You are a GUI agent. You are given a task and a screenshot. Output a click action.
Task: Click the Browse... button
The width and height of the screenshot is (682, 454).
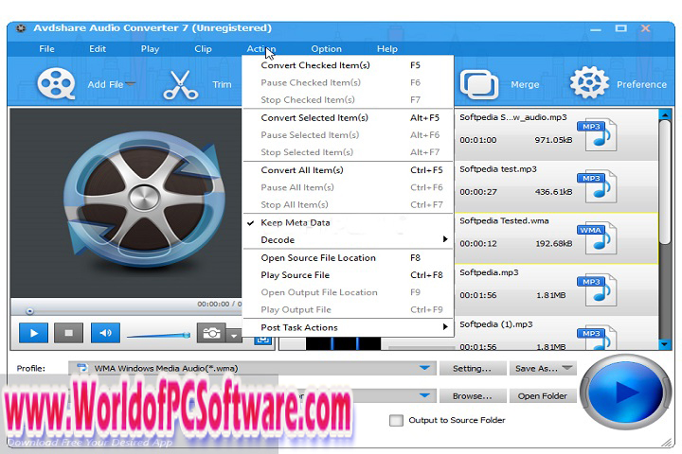473,395
